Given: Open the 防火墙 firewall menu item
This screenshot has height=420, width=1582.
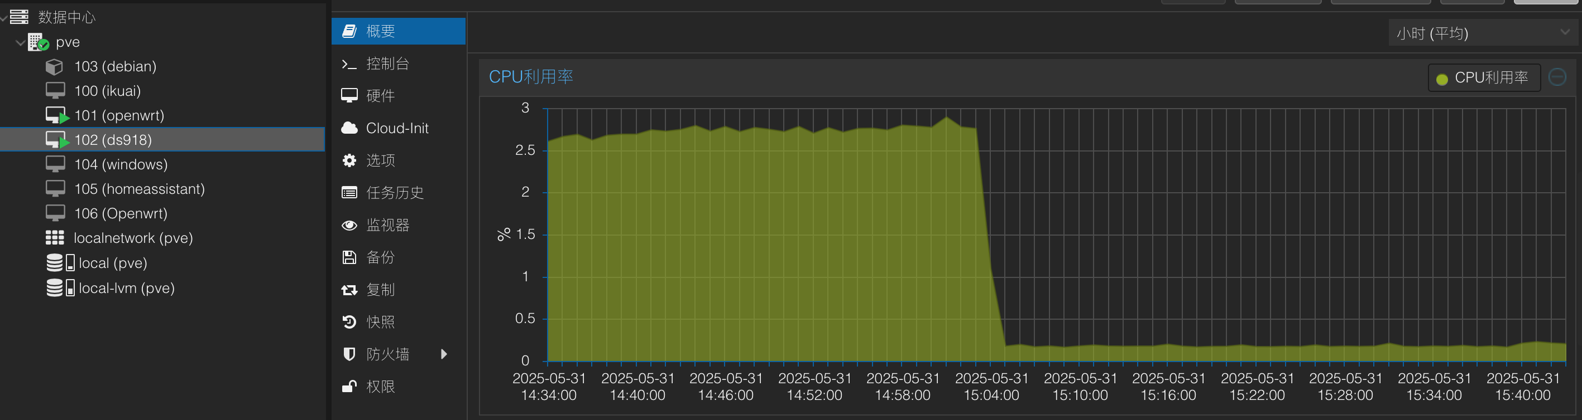Looking at the screenshot, I should [399, 354].
